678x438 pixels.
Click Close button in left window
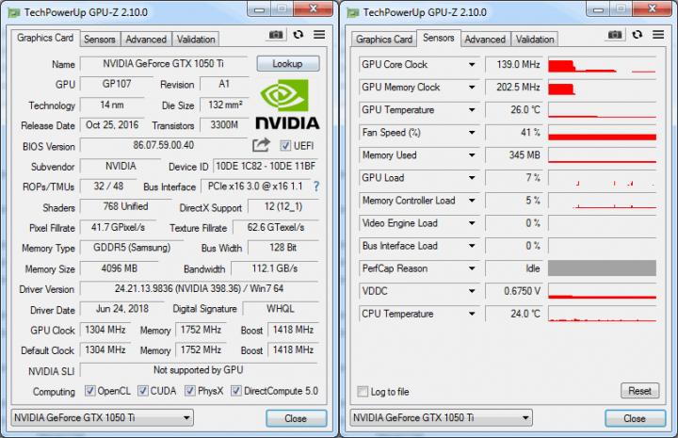[297, 418]
